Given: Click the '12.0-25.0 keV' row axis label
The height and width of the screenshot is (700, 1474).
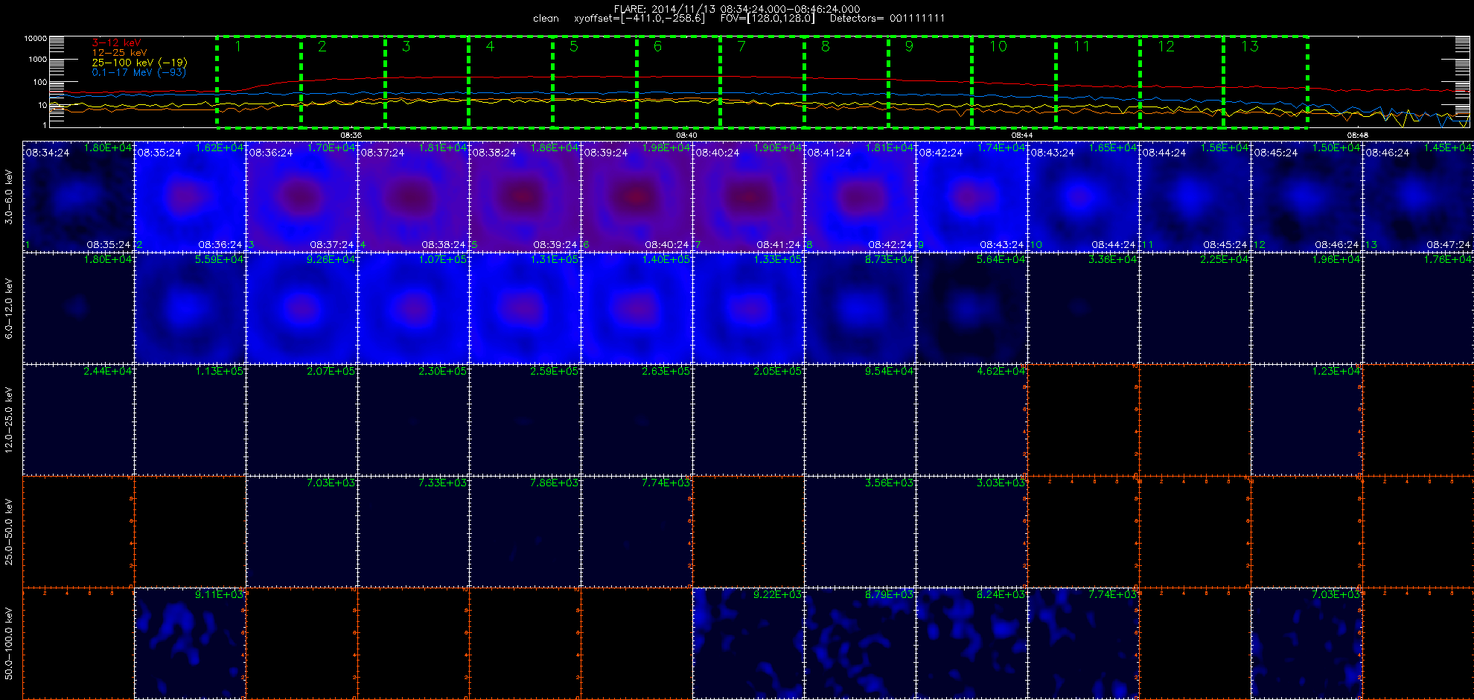Looking at the screenshot, I should coord(9,420).
